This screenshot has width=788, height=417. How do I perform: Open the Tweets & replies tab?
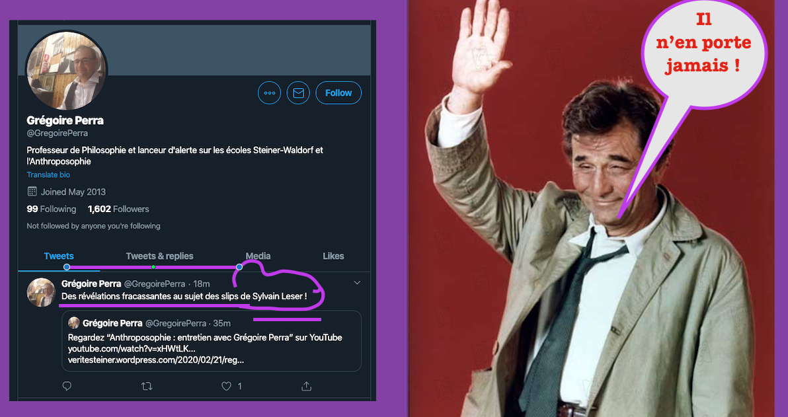click(159, 256)
